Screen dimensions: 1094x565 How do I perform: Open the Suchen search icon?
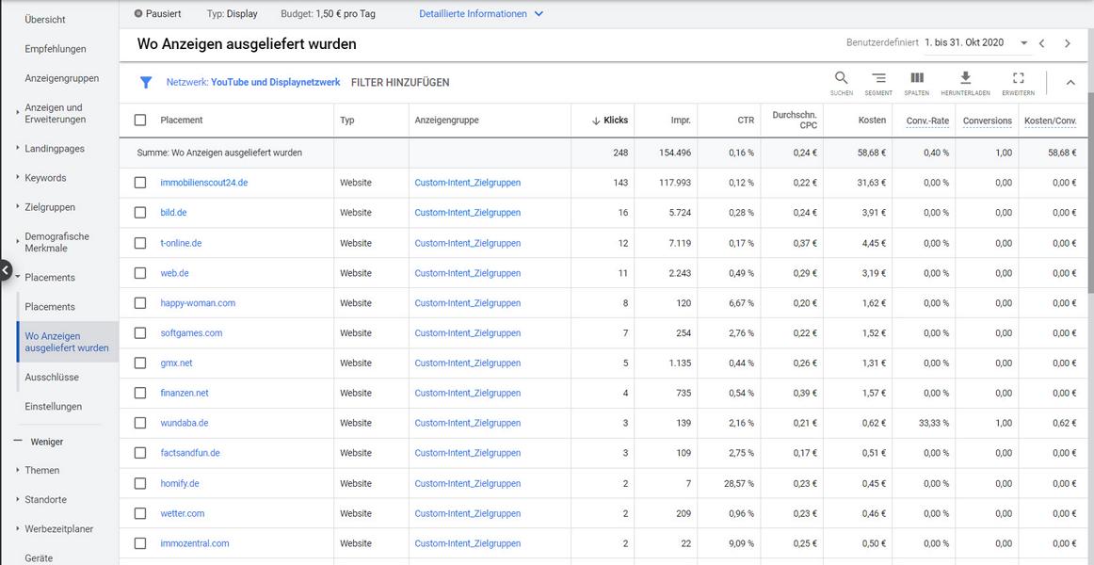click(842, 77)
